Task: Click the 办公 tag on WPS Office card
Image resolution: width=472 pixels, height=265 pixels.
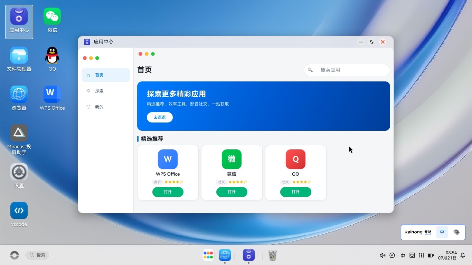Action: pyautogui.click(x=158, y=182)
